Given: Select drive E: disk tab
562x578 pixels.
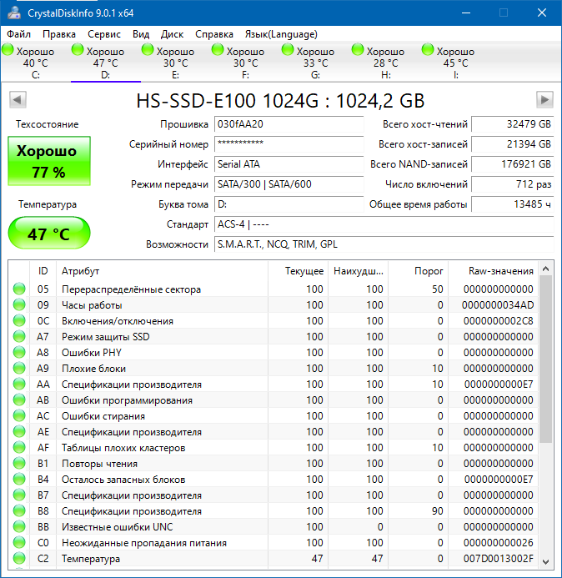Looking at the screenshot, I should (175, 63).
